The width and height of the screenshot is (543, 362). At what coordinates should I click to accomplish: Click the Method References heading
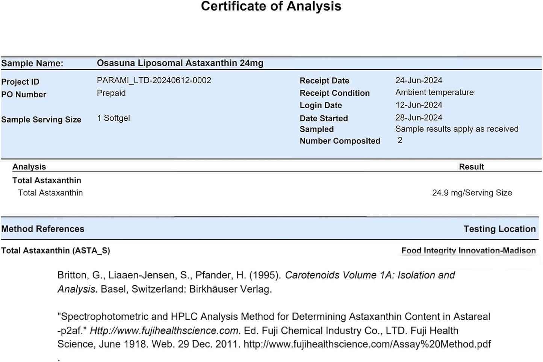[x=43, y=229]
